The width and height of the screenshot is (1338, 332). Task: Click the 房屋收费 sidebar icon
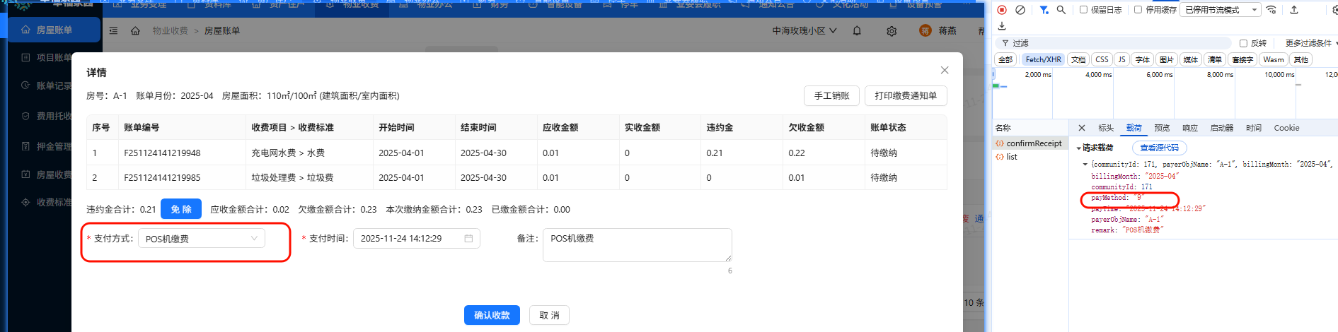[x=25, y=174]
